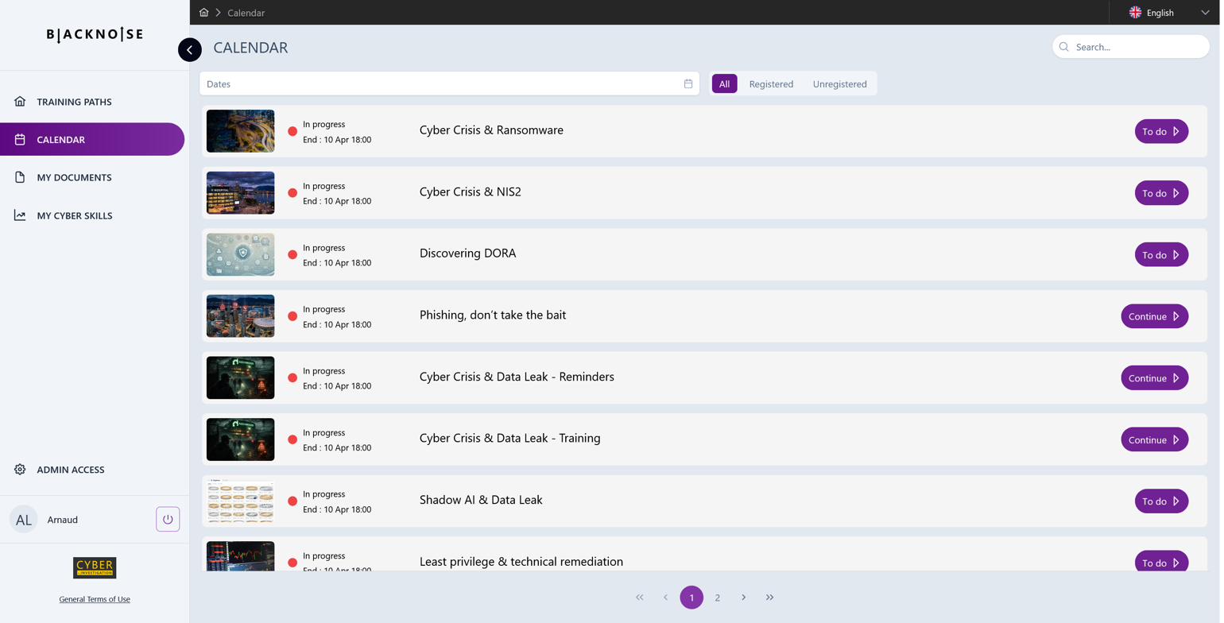Click the CALENDAR page heading
This screenshot has height=623, width=1224.
250,48
